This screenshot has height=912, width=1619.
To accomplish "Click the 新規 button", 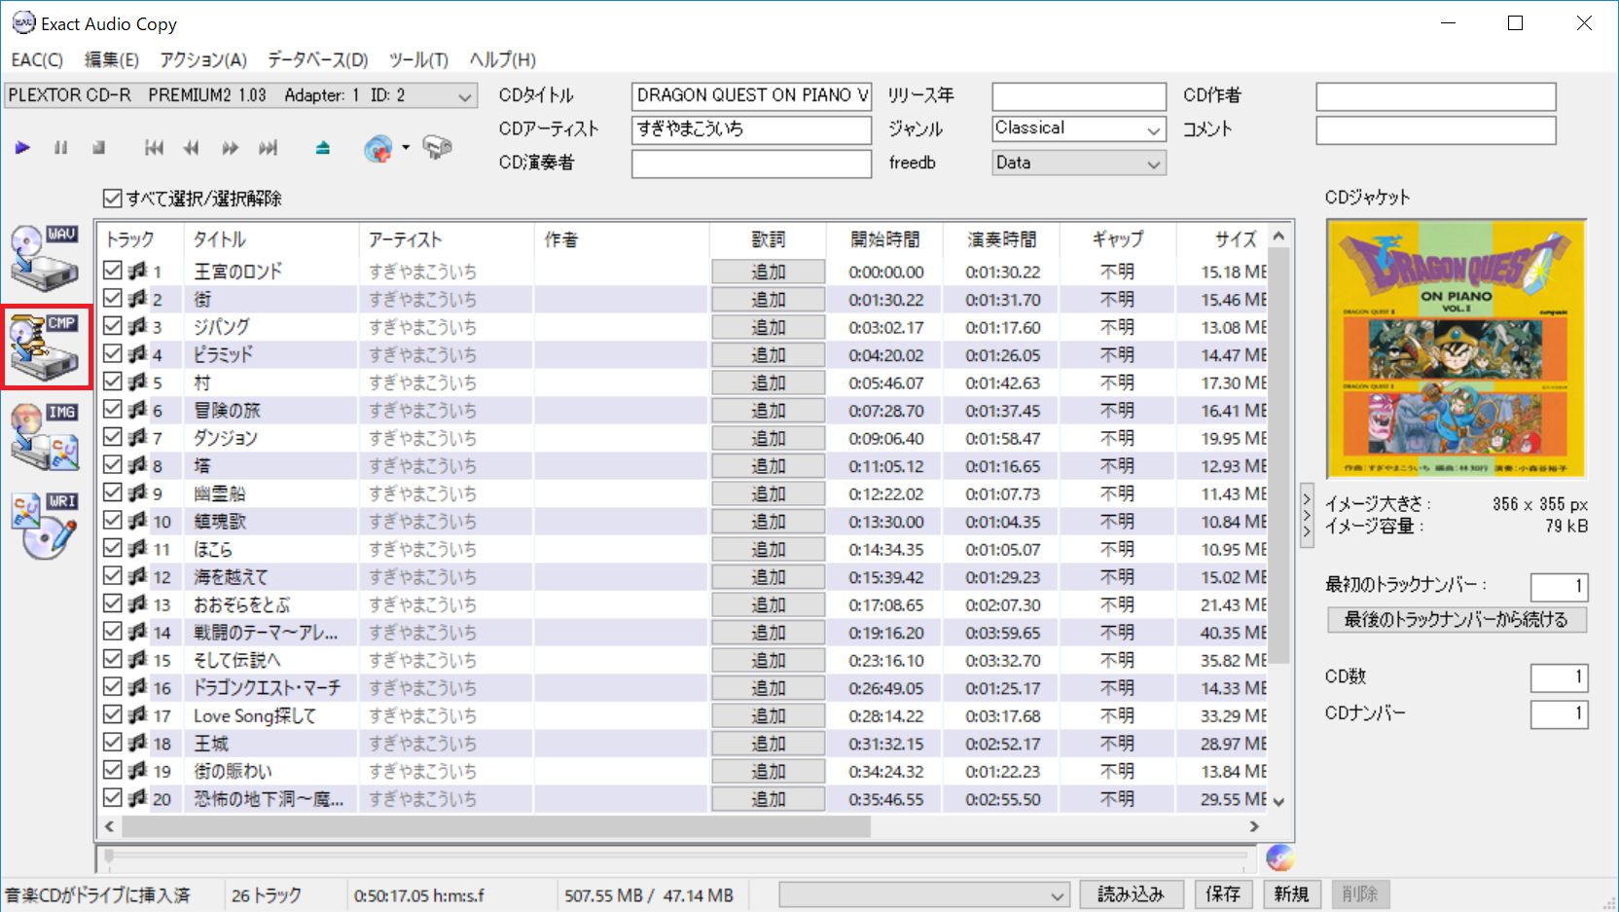I will tap(1291, 894).
